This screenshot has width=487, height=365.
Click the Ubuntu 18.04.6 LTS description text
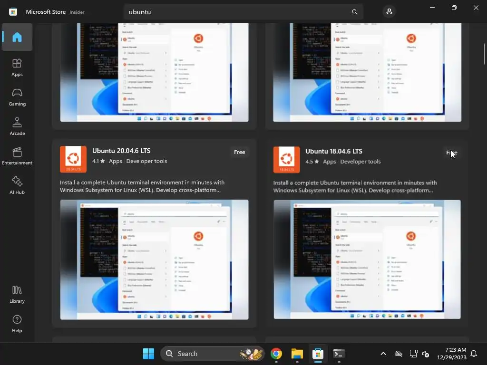pyautogui.click(x=355, y=186)
